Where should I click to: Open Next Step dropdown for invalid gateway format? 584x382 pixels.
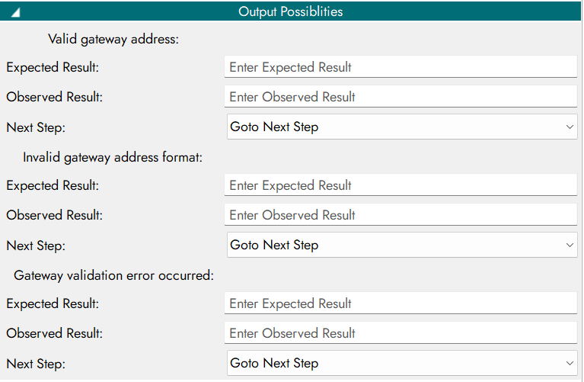coord(401,245)
